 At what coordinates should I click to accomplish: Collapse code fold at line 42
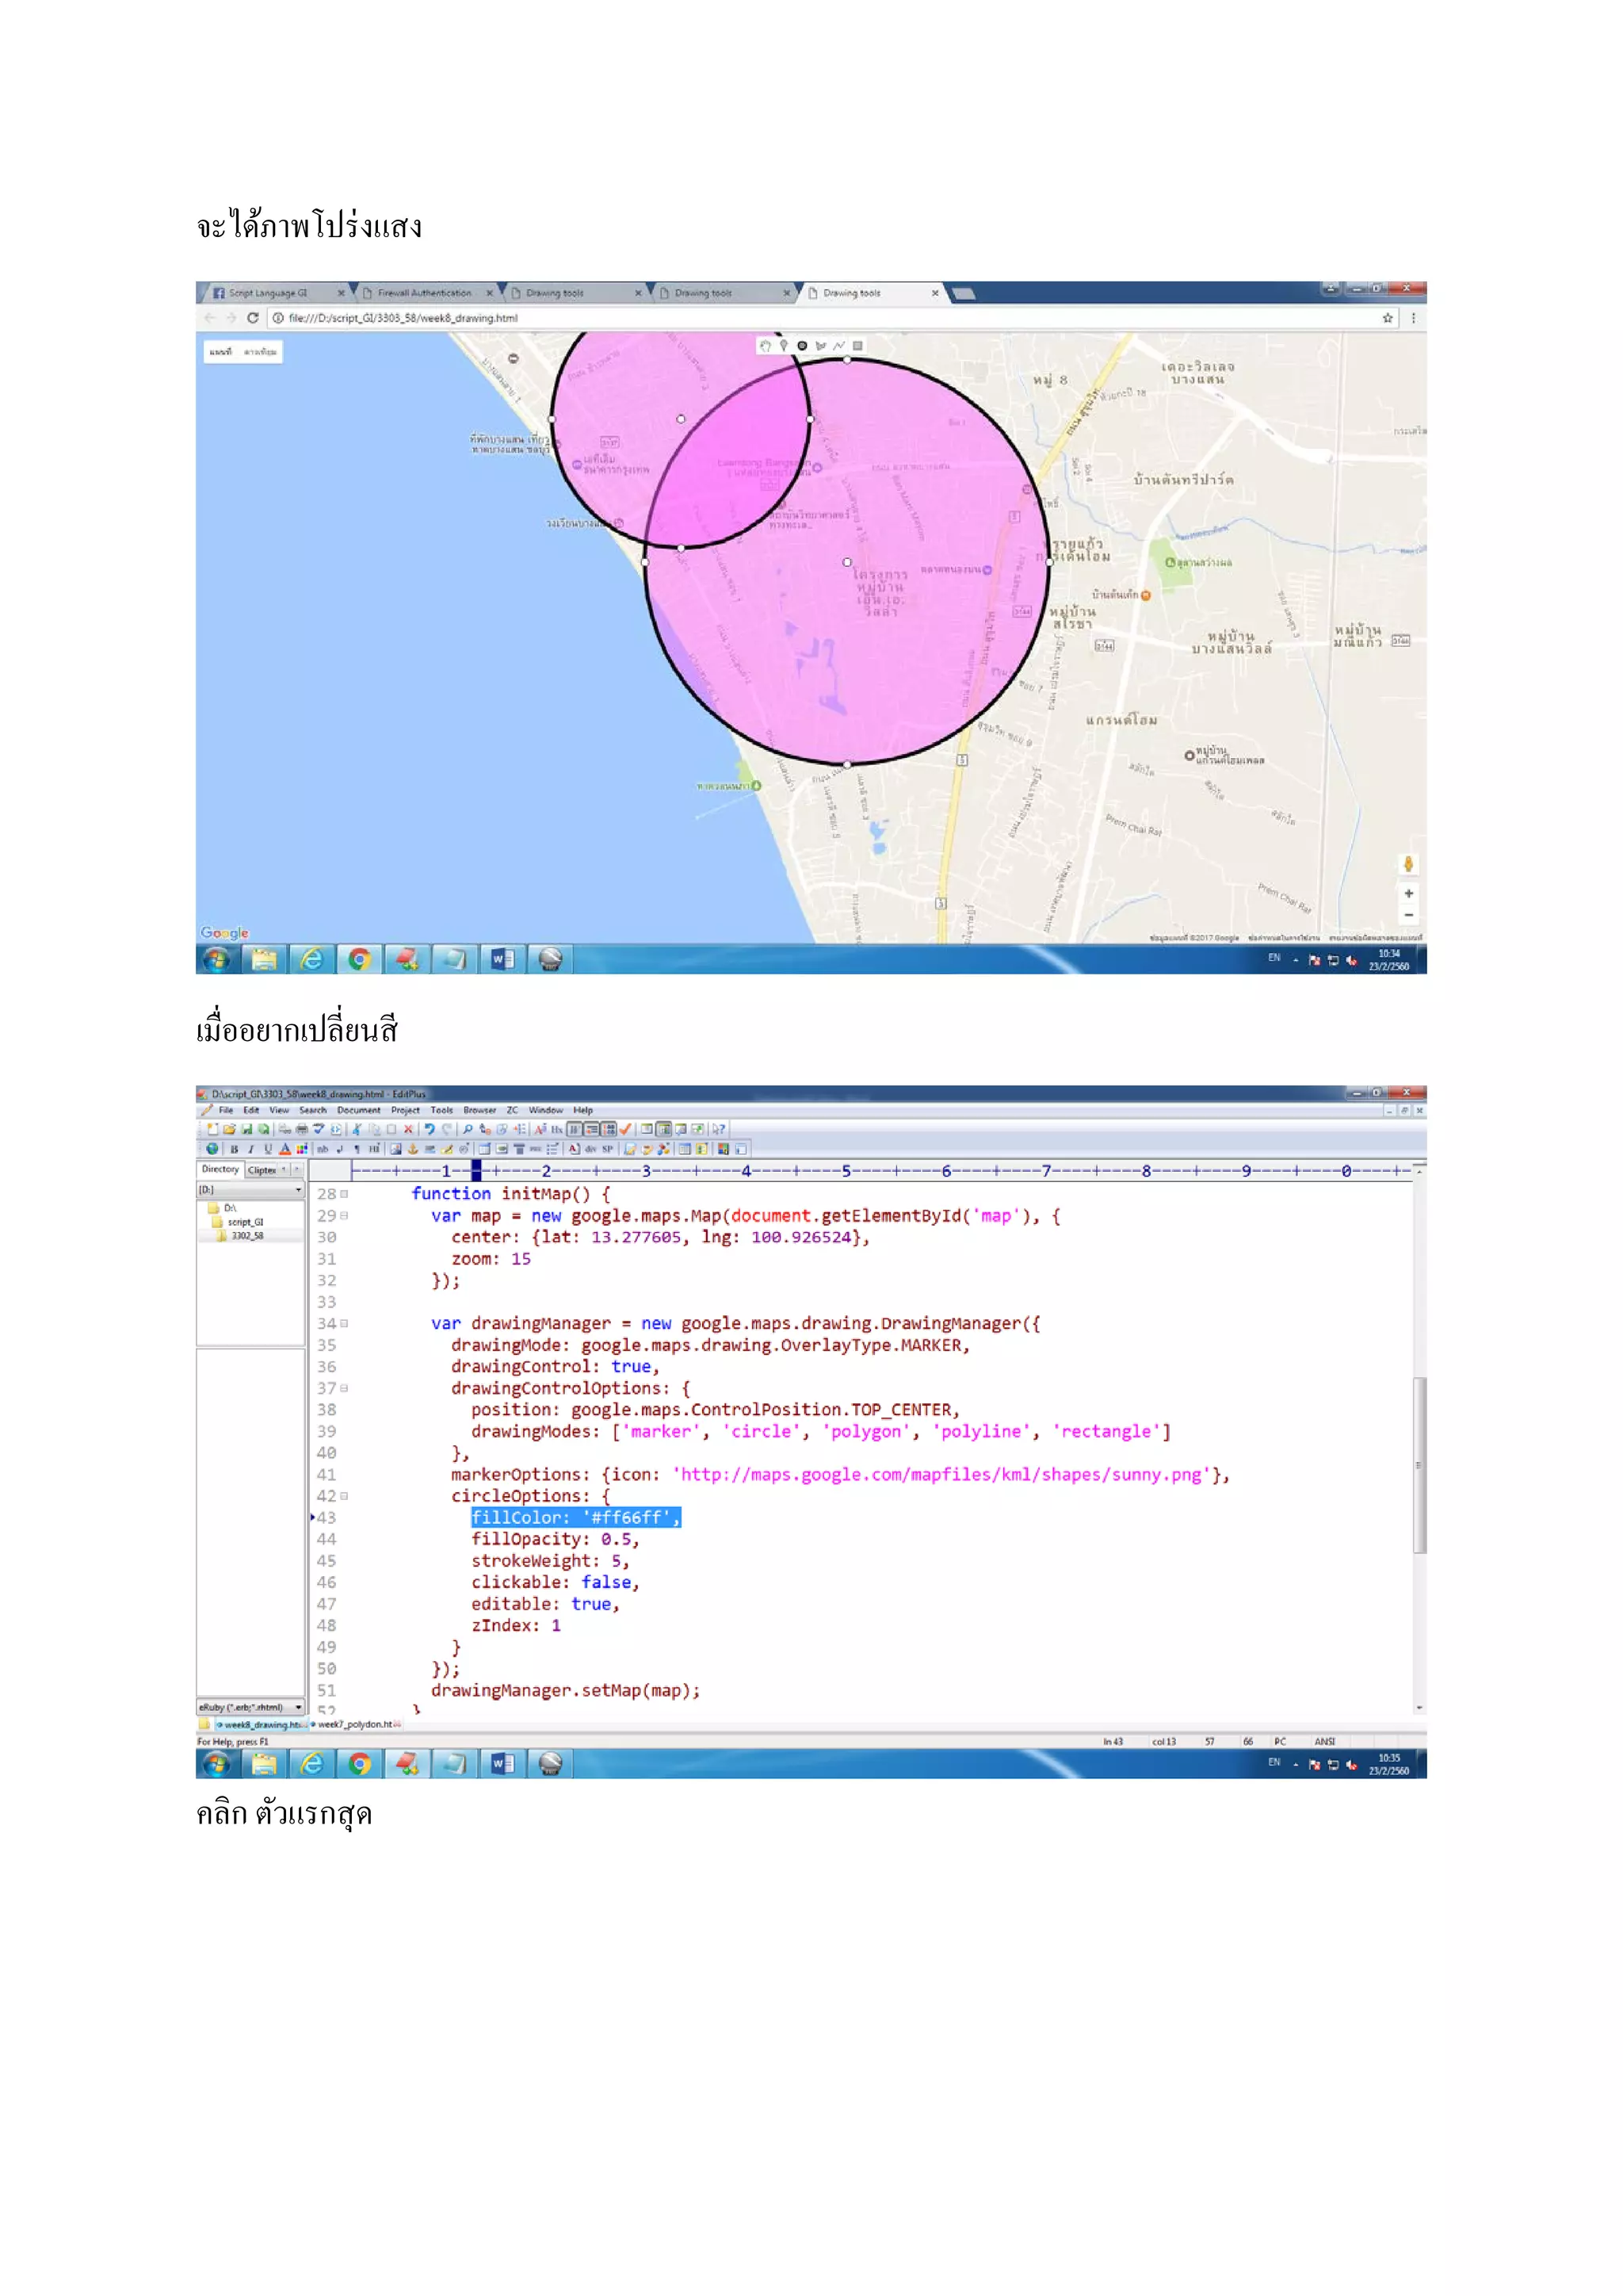tap(344, 1496)
